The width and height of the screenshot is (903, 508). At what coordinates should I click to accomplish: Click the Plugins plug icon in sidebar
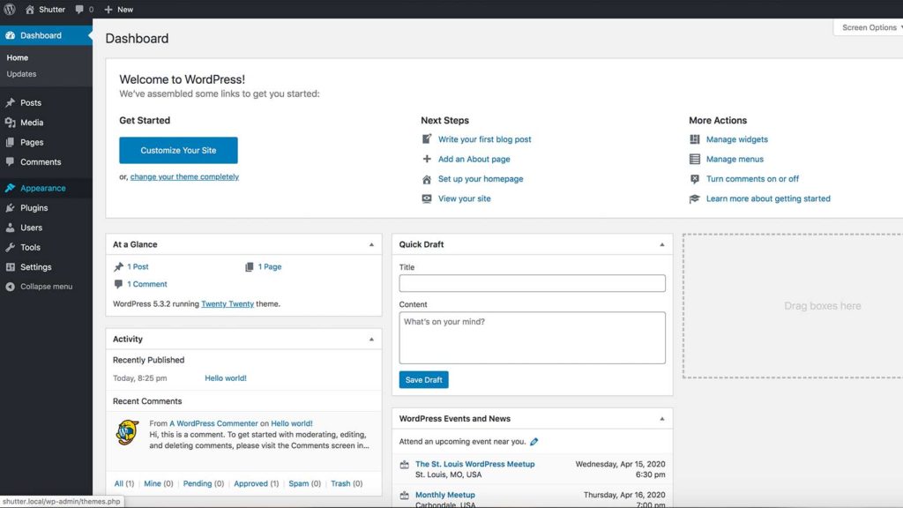[11, 208]
